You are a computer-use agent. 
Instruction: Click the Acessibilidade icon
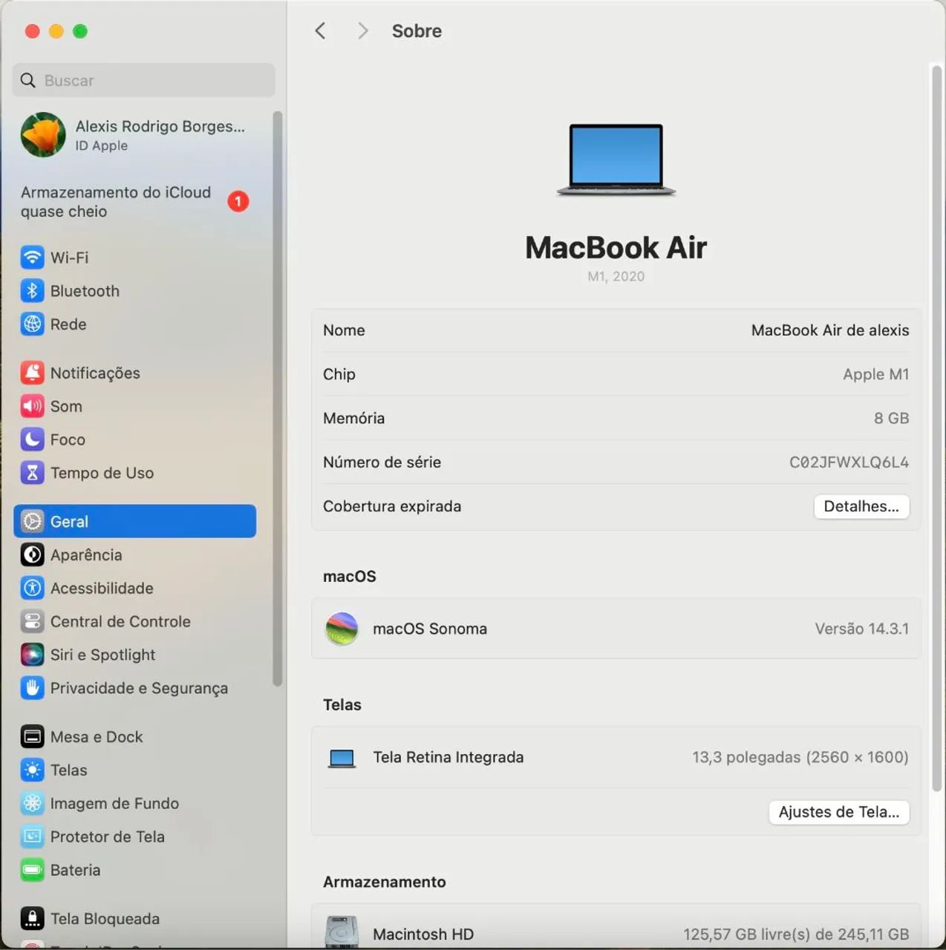point(32,588)
